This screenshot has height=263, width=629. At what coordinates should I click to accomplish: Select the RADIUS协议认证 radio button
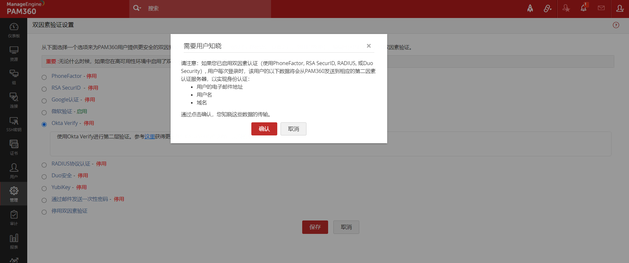44,165
